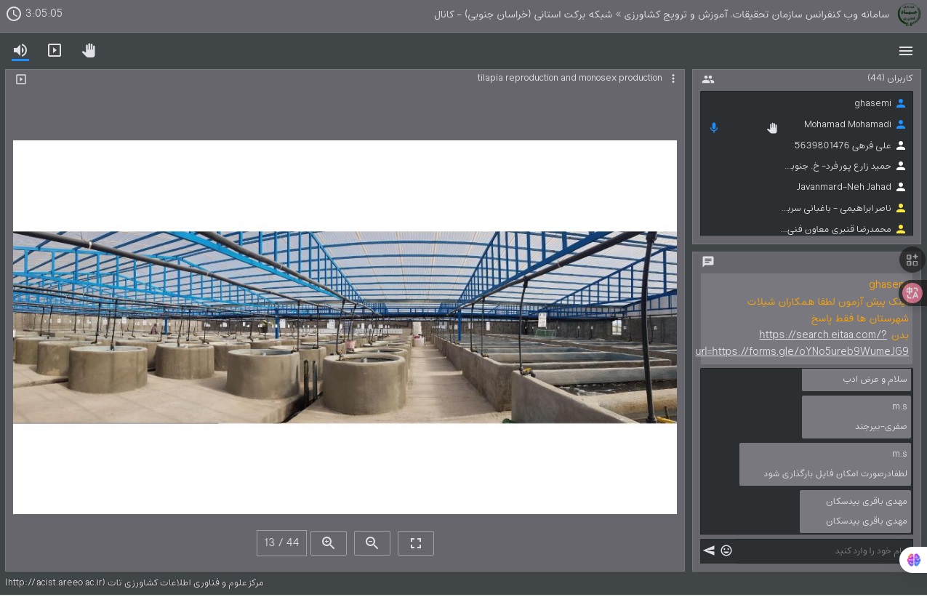Send the chat message with arrow icon
This screenshot has height=597, width=927.
tap(709, 550)
